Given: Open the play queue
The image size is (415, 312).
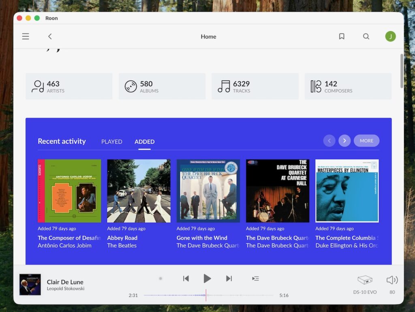Looking at the screenshot, I should [256, 278].
